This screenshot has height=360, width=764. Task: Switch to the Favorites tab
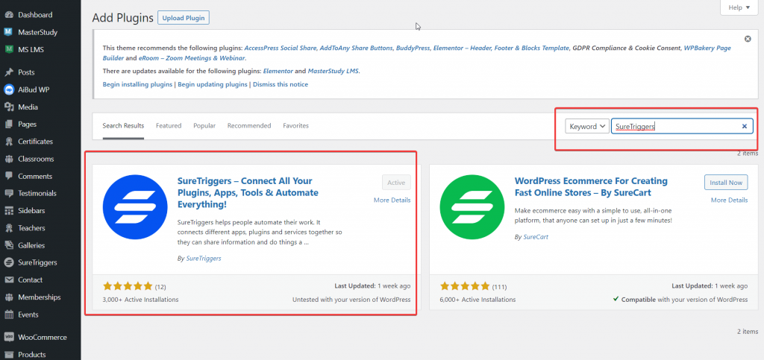295,125
